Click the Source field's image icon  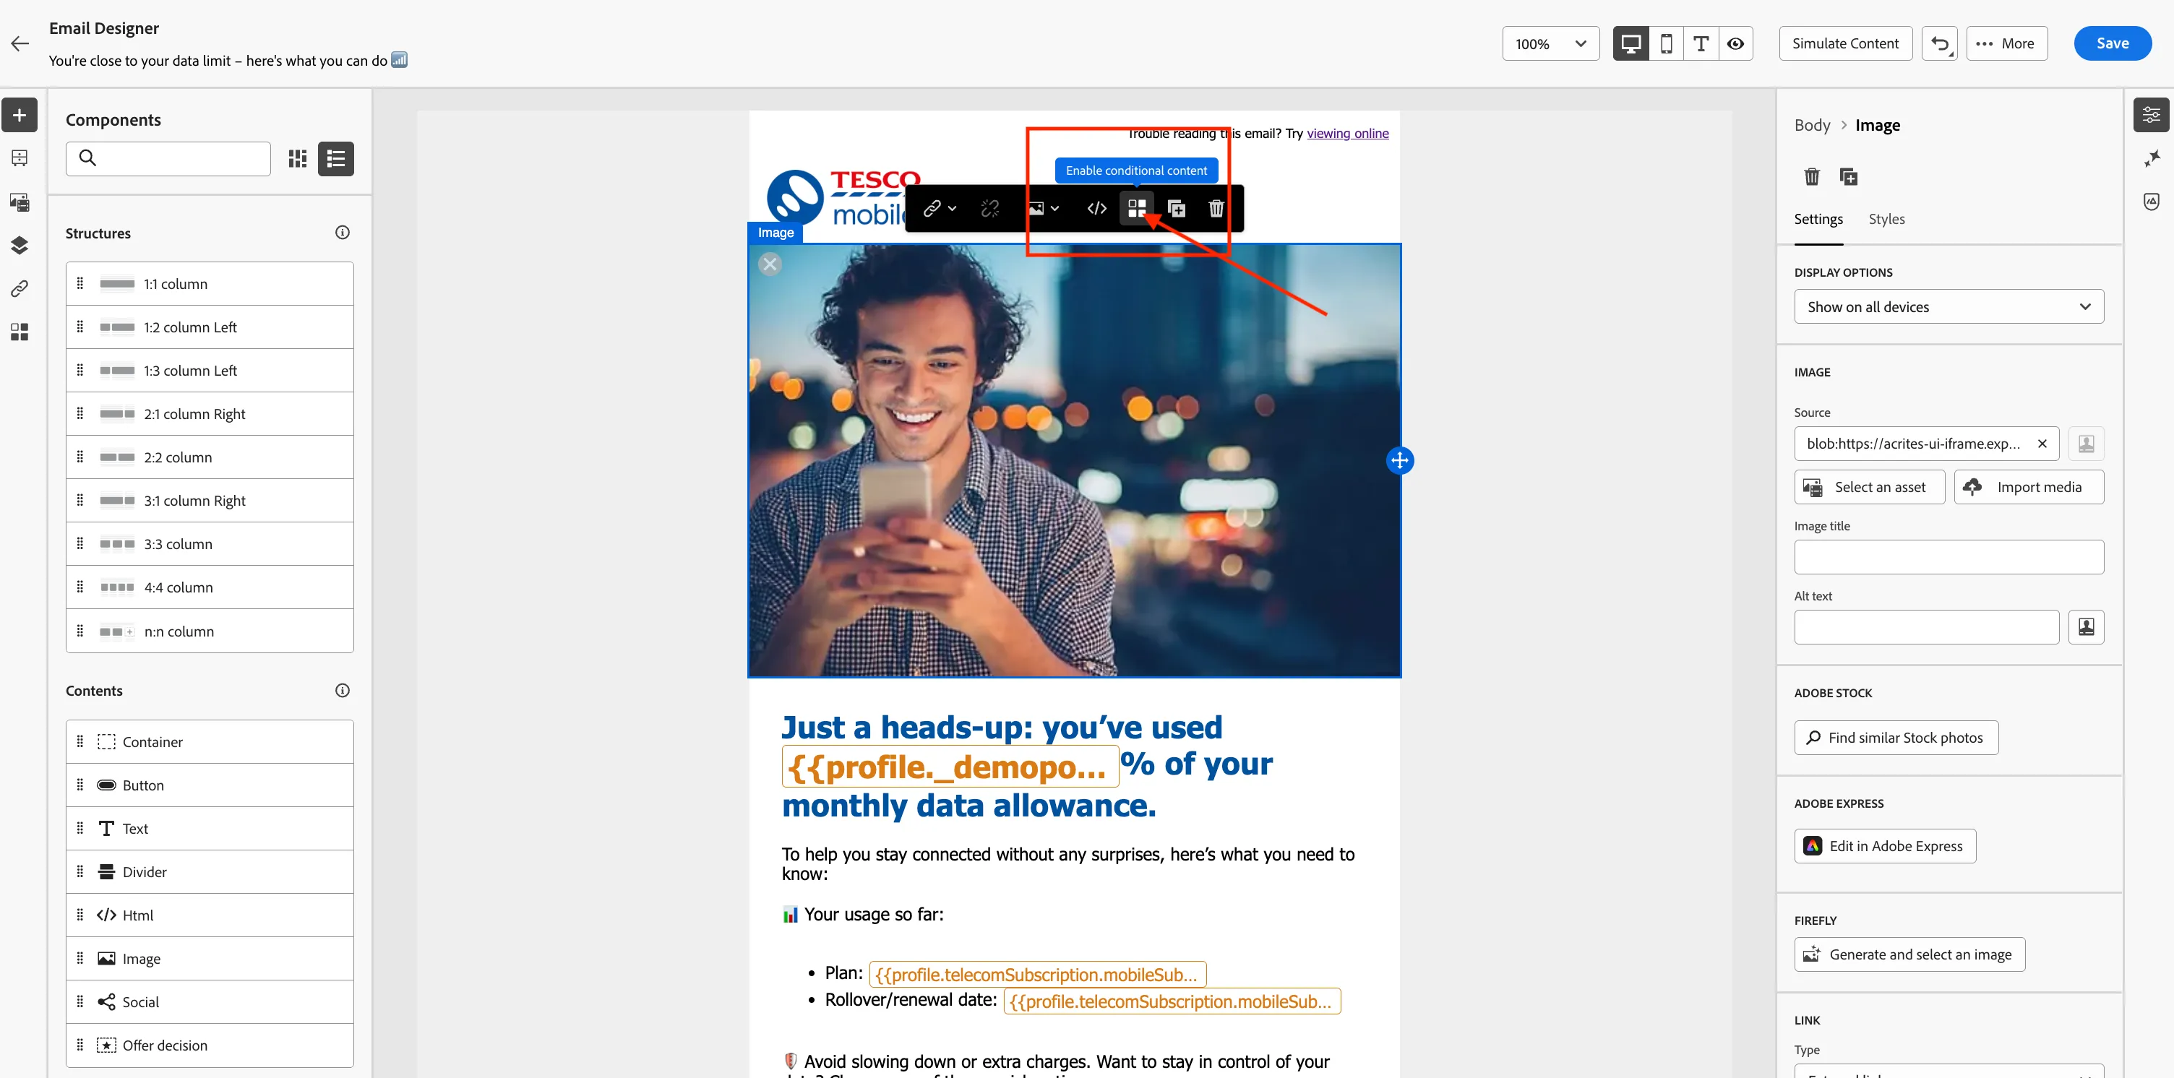coord(2085,444)
